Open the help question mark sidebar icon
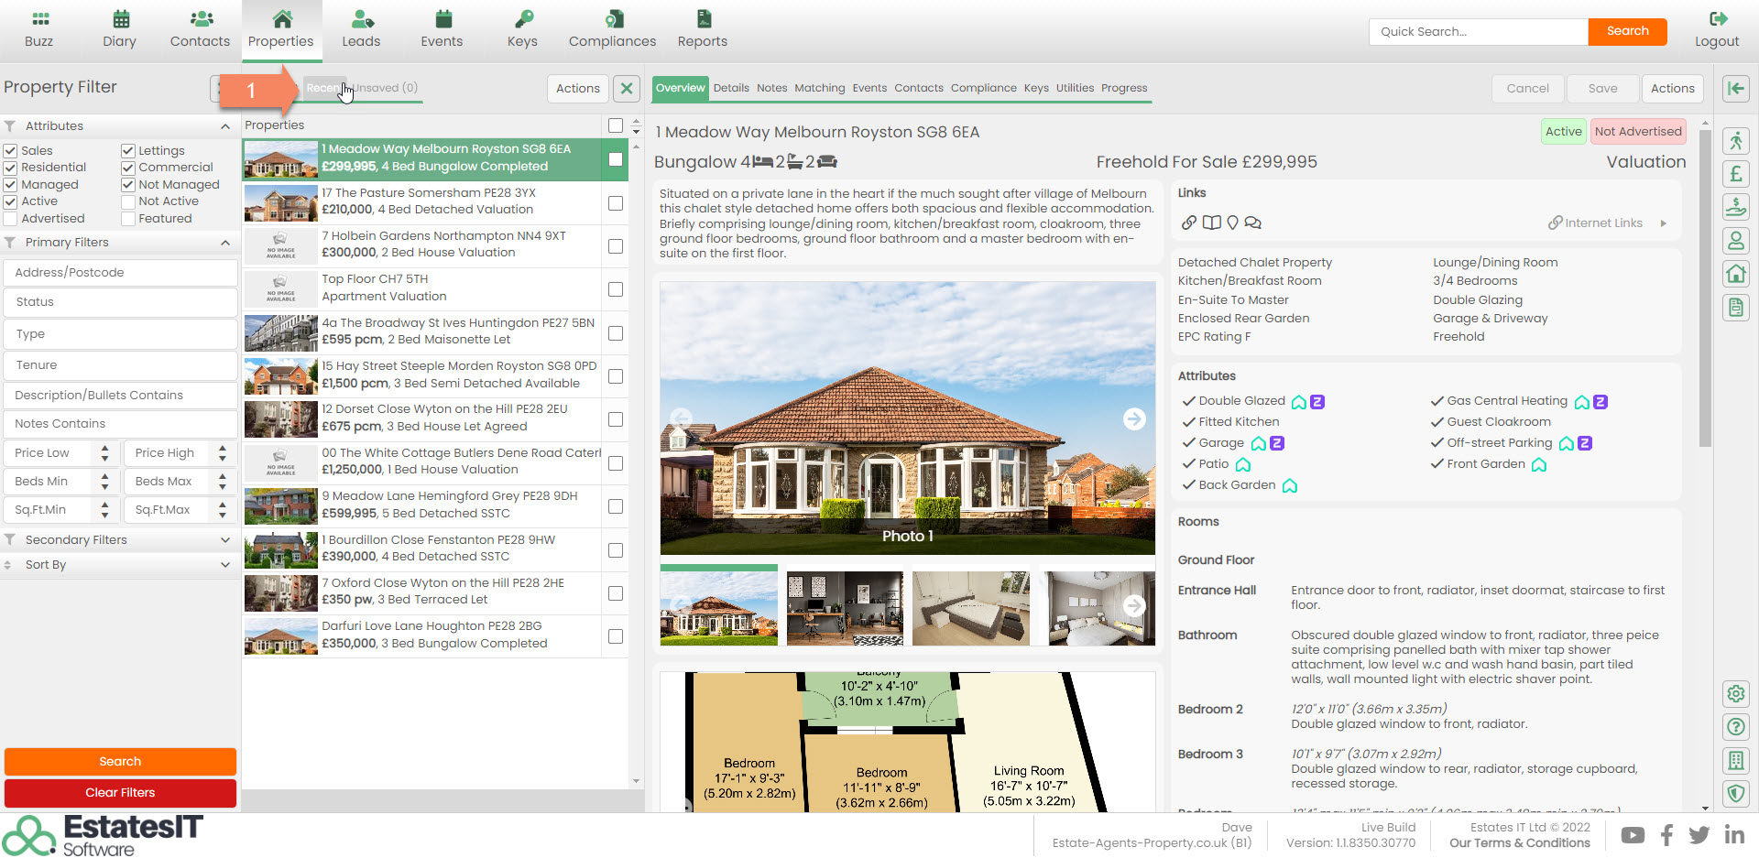 click(x=1735, y=727)
